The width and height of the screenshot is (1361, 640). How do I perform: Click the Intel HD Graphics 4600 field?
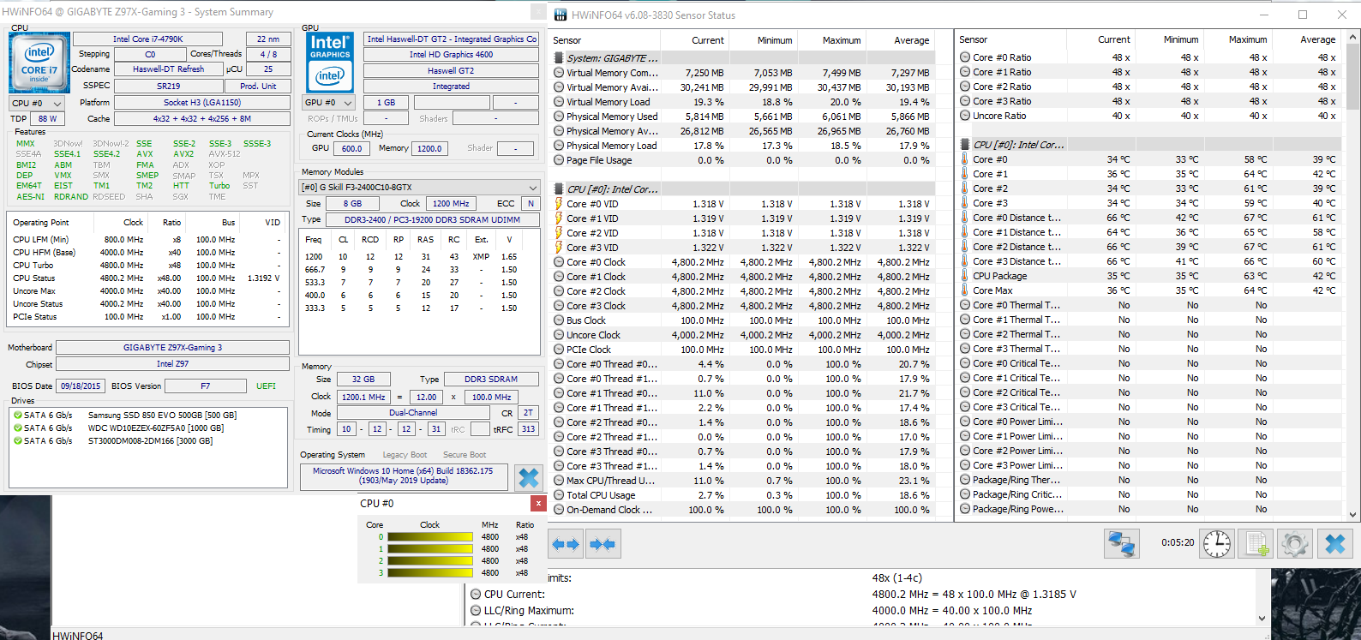451,55
